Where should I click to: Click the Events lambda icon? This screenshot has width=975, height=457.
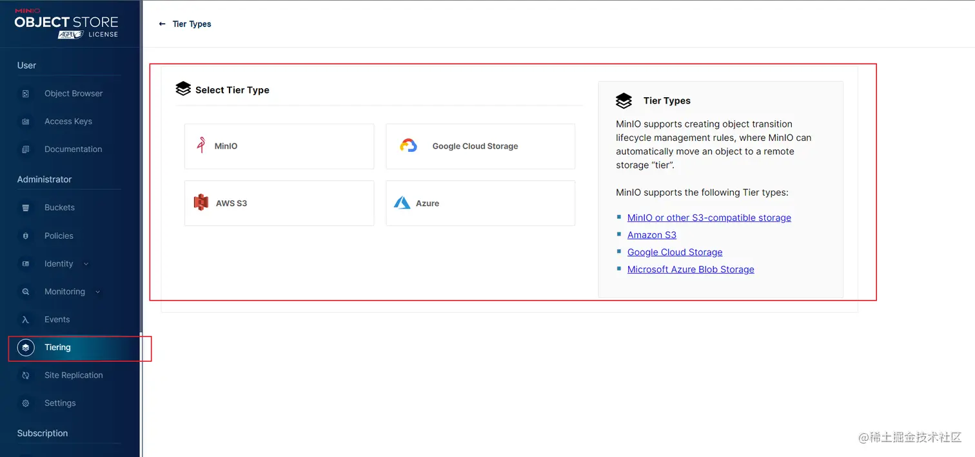point(26,319)
